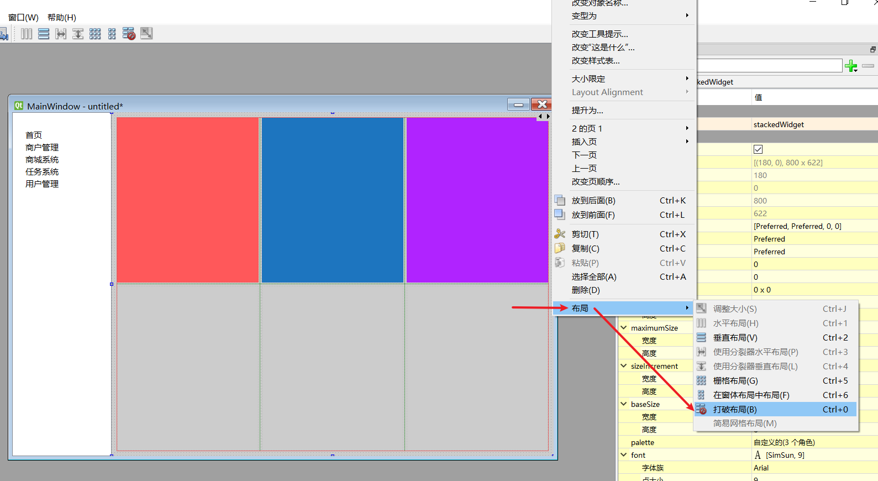The width and height of the screenshot is (878, 481).
Task: Select 复制(C) copy entry
Action: (623, 249)
